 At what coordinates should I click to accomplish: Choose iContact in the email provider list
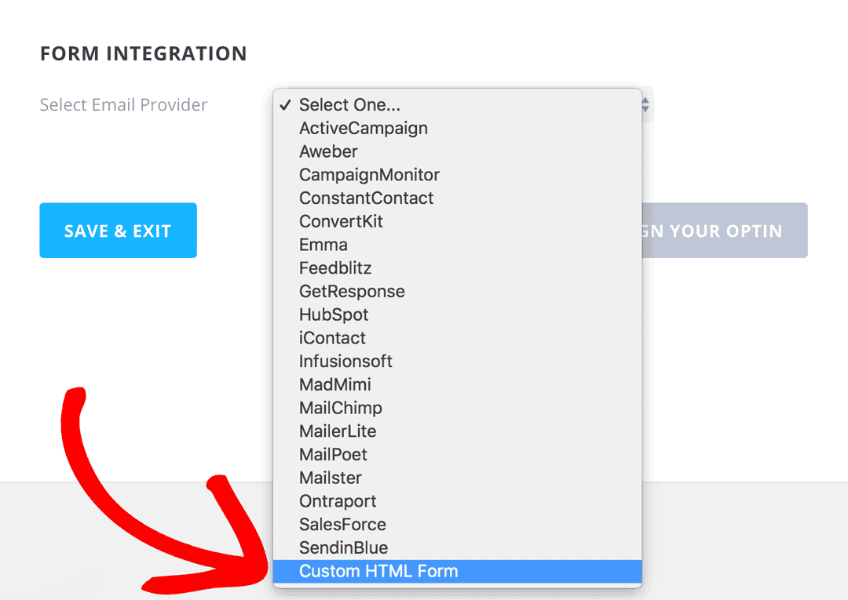(x=332, y=337)
